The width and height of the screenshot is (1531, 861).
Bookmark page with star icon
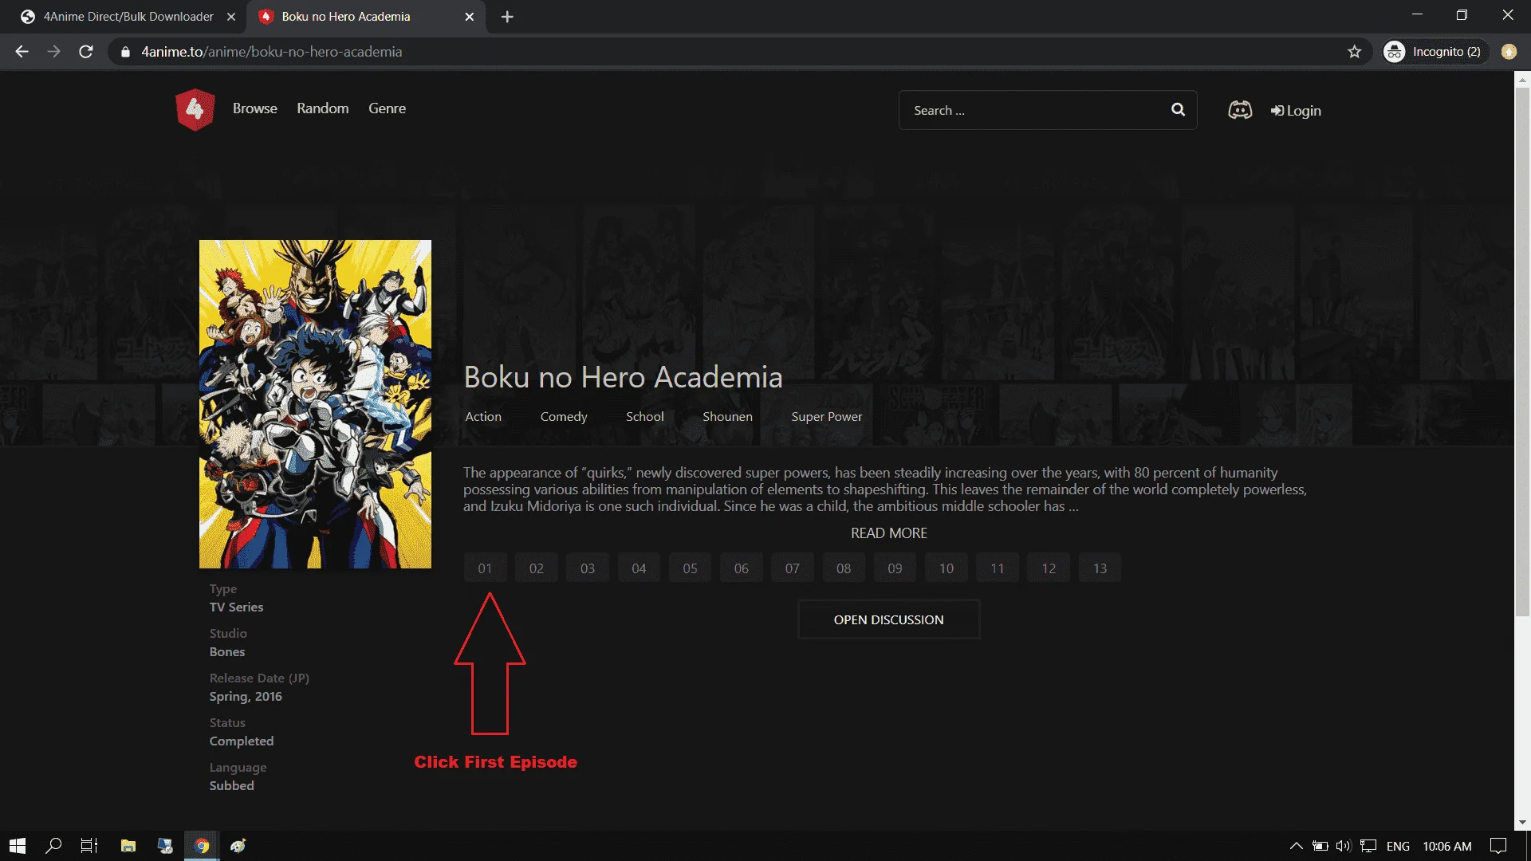[1354, 52]
